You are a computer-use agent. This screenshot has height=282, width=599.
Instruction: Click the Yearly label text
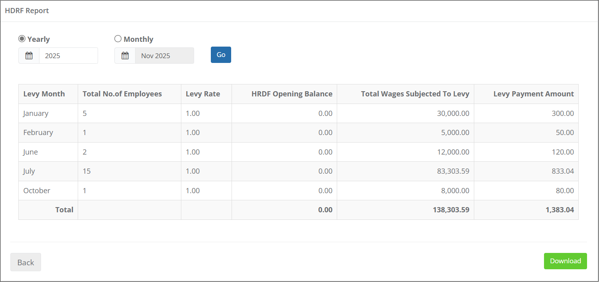coord(39,39)
